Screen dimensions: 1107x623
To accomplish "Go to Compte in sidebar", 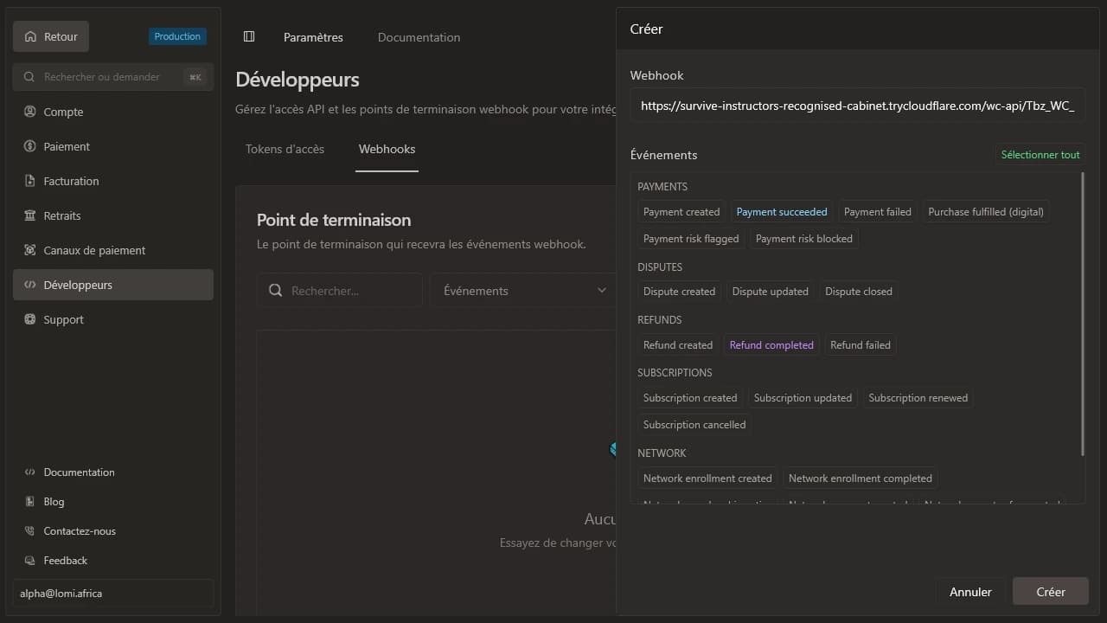I will point(113,112).
